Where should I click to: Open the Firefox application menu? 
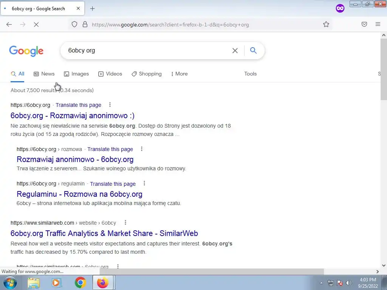coord(378,24)
